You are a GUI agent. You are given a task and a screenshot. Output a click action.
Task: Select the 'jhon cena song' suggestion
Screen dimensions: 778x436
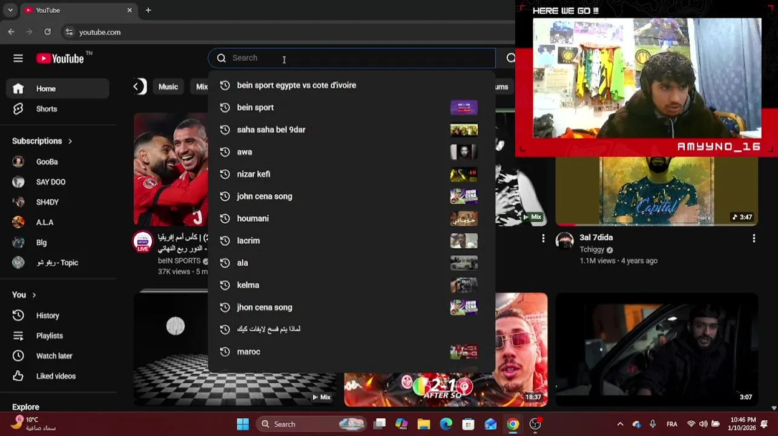[x=351, y=308]
